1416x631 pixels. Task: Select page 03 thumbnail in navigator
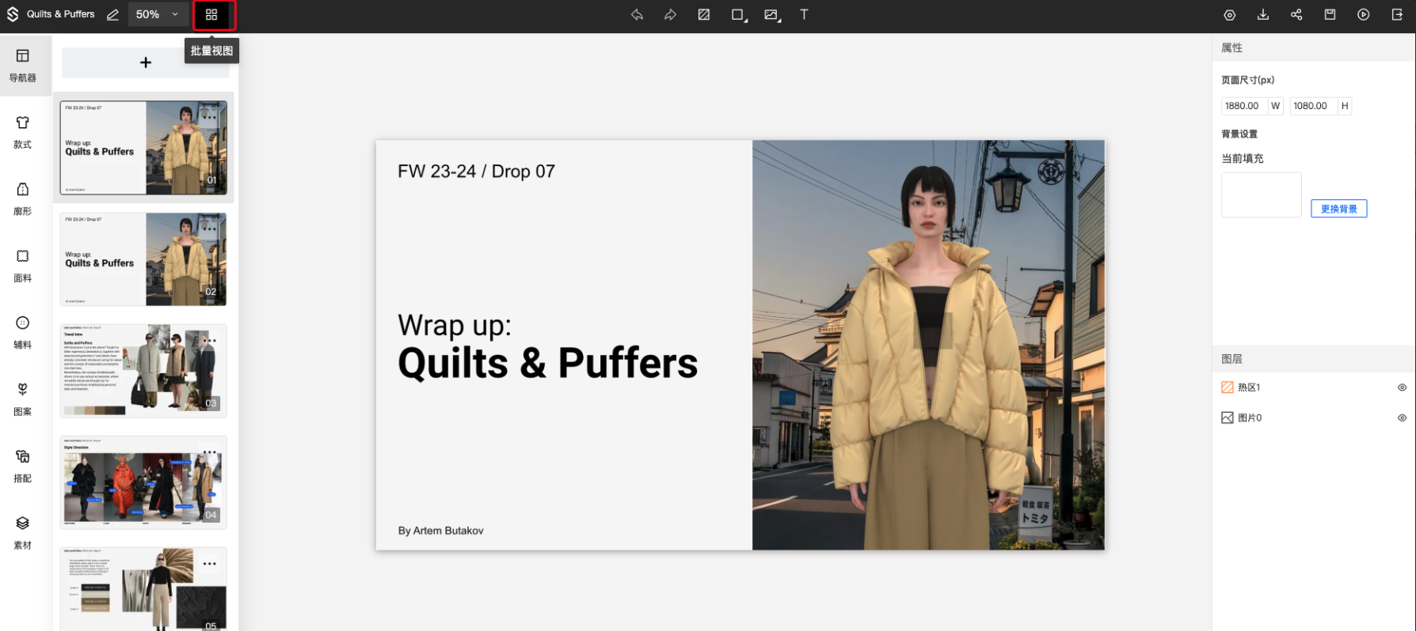tap(143, 370)
